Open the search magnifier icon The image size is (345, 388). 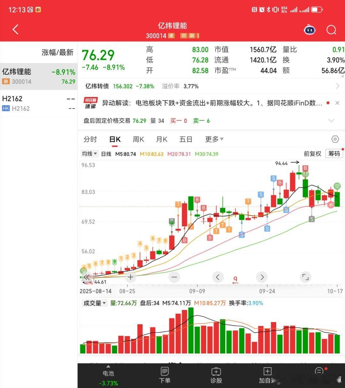click(x=331, y=30)
